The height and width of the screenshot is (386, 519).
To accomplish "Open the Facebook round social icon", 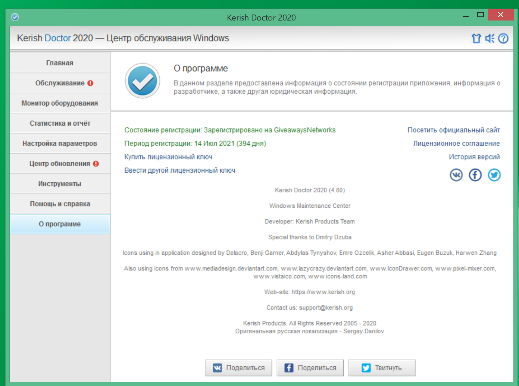I will [x=475, y=175].
